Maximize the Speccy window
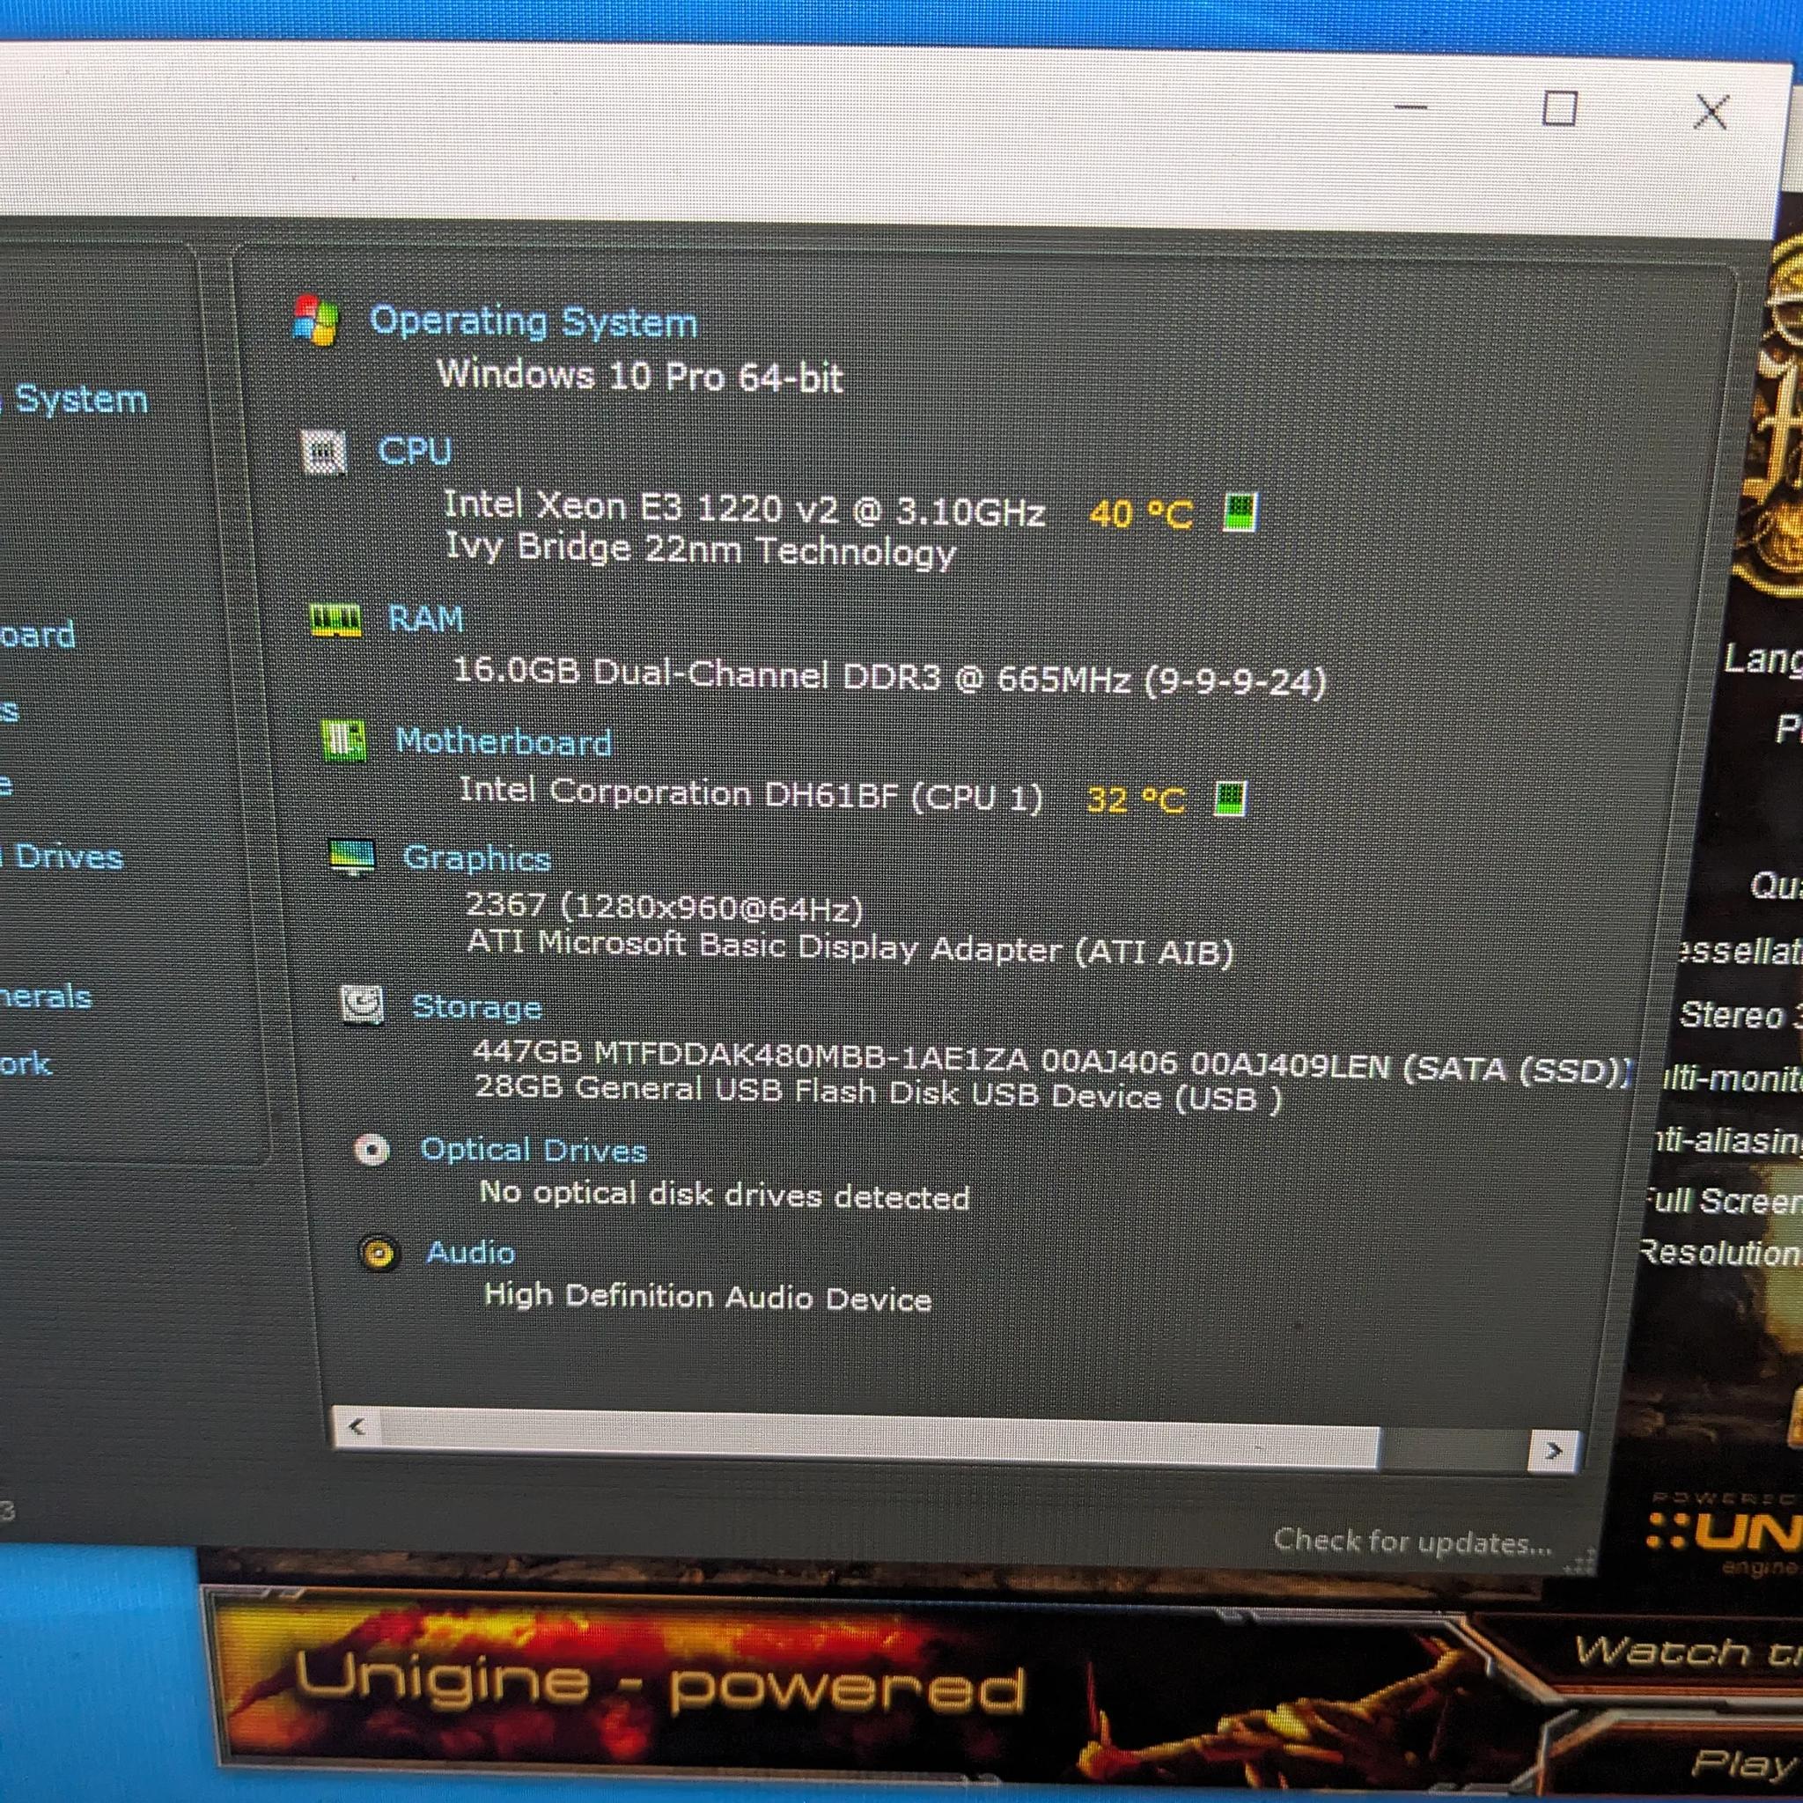Image resolution: width=1803 pixels, height=1803 pixels. pos(1560,109)
